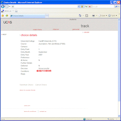Follow the return to course choices link

pyautogui.click(x=27, y=90)
